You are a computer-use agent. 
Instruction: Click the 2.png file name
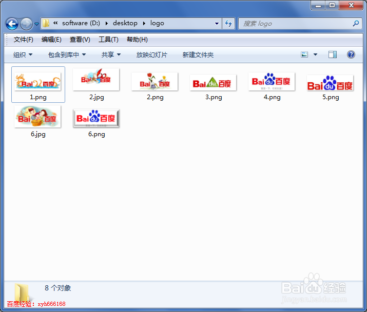[155, 97]
